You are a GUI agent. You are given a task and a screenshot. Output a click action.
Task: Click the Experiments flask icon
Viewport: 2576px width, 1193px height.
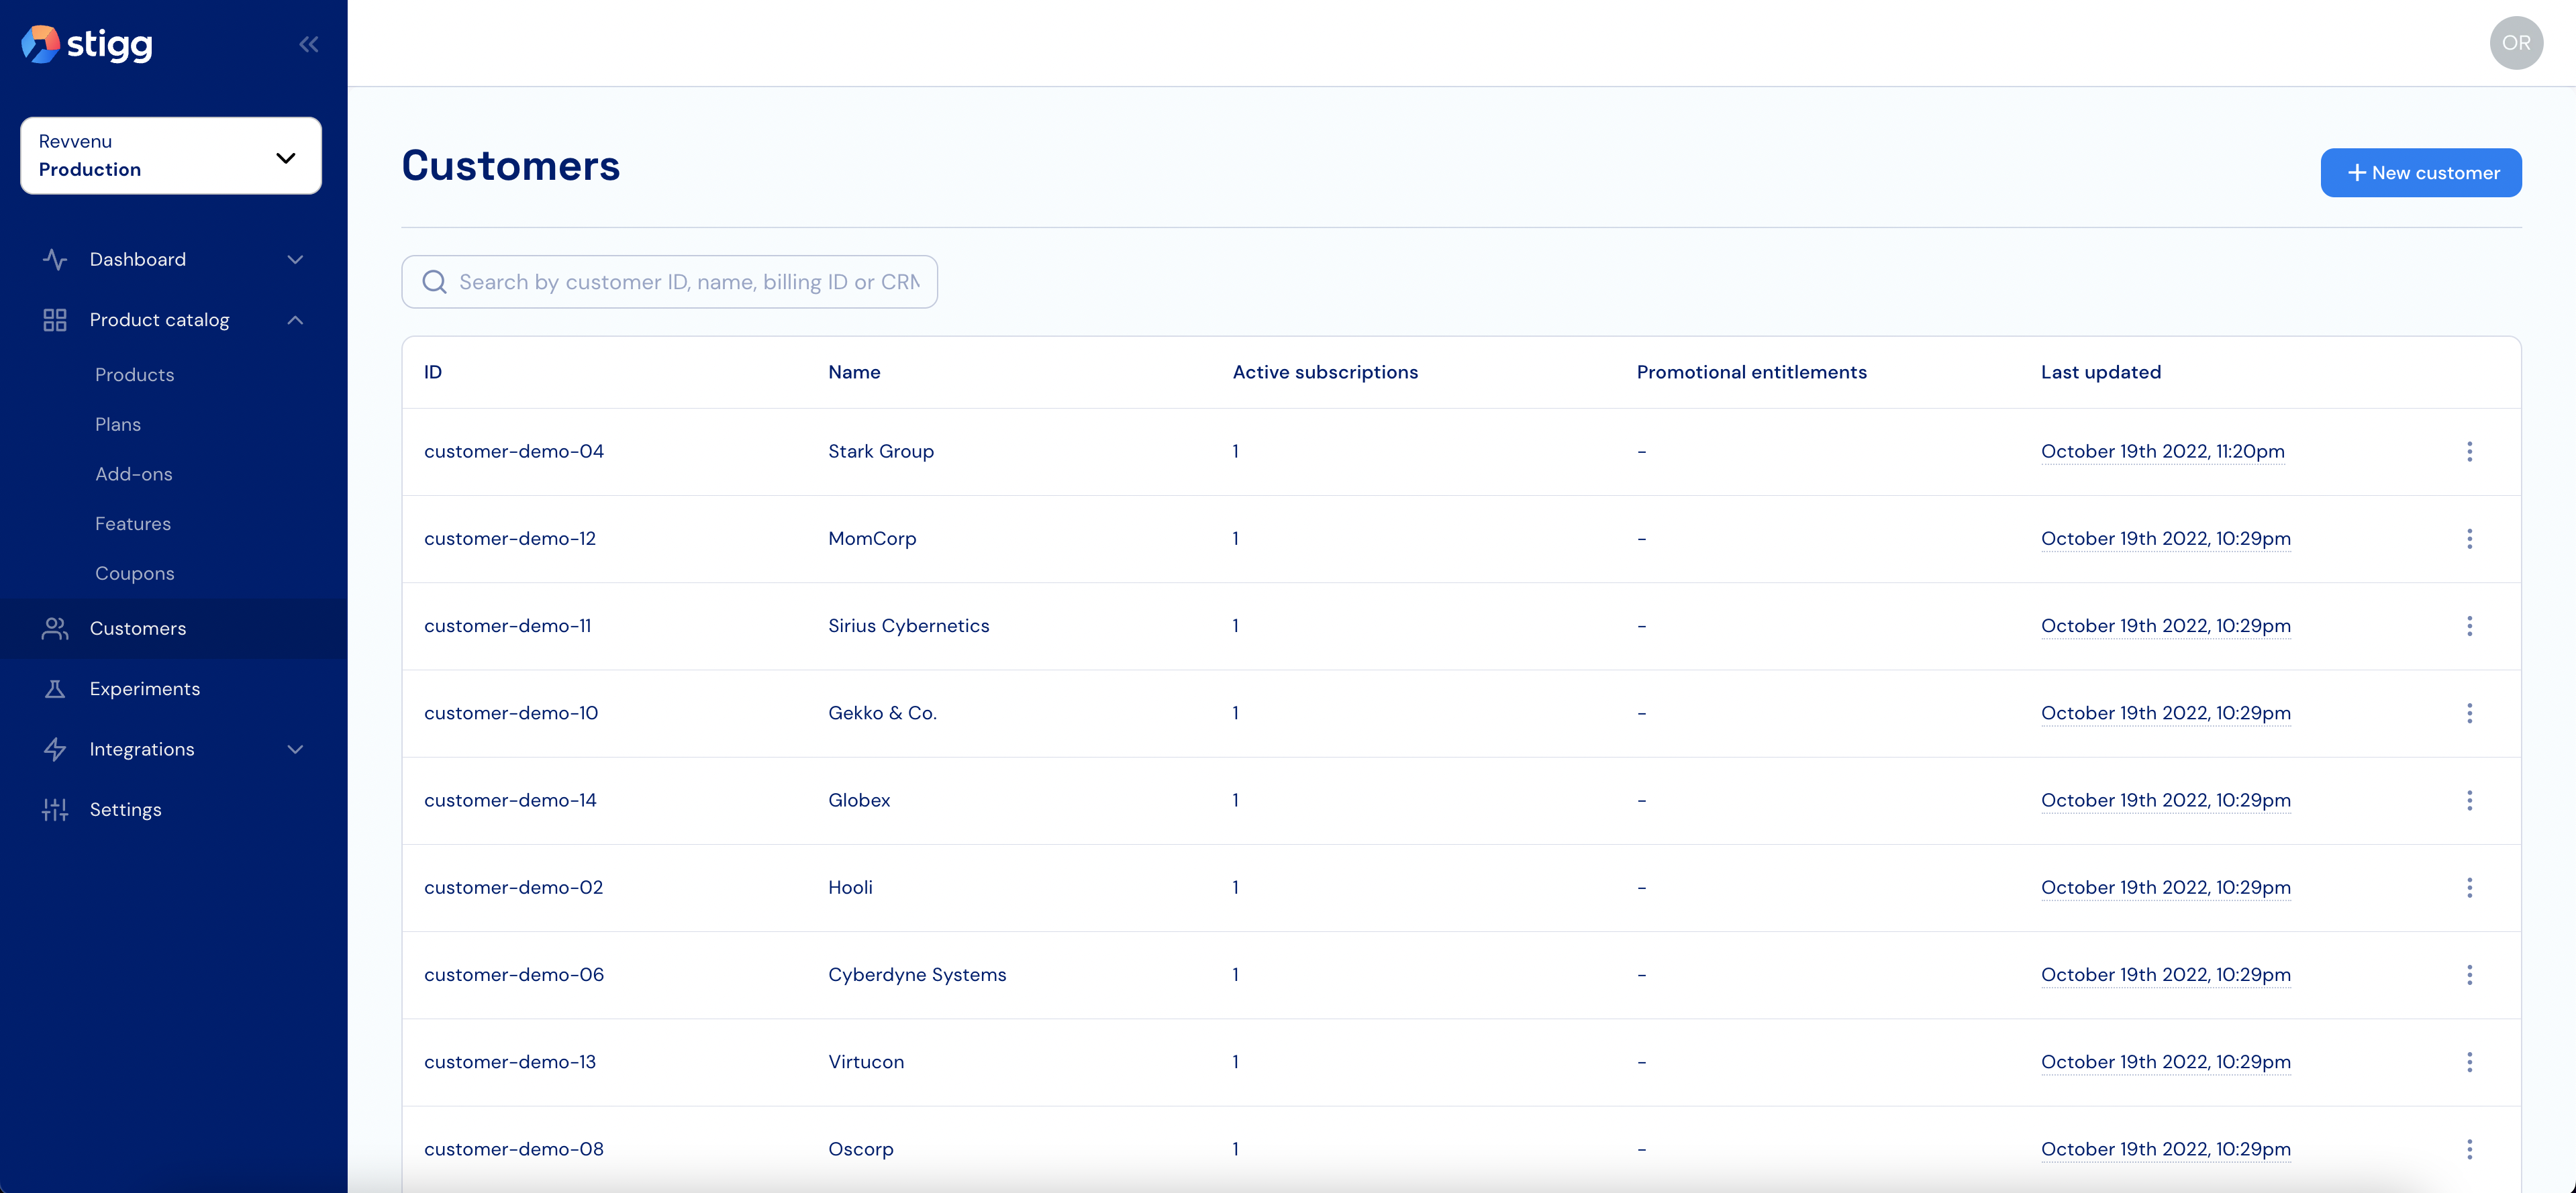coord(55,689)
